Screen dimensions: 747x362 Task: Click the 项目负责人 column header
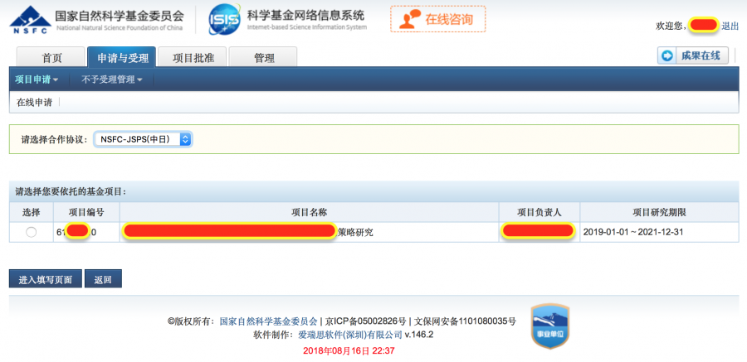point(539,212)
